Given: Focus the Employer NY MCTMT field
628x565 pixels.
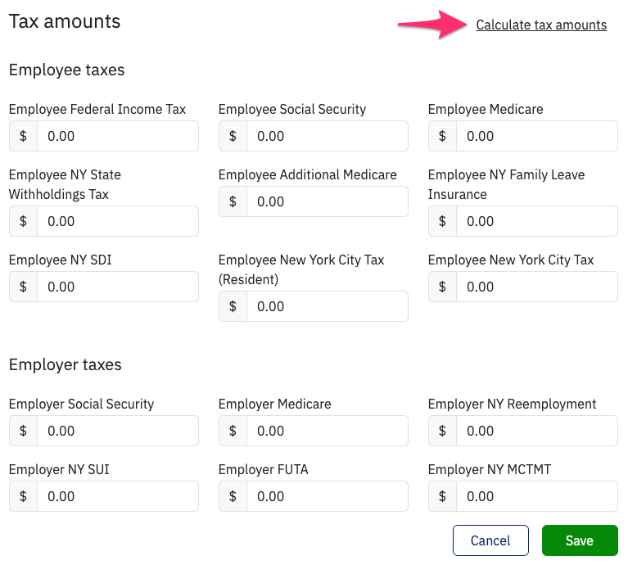Looking at the screenshot, I should [x=536, y=496].
